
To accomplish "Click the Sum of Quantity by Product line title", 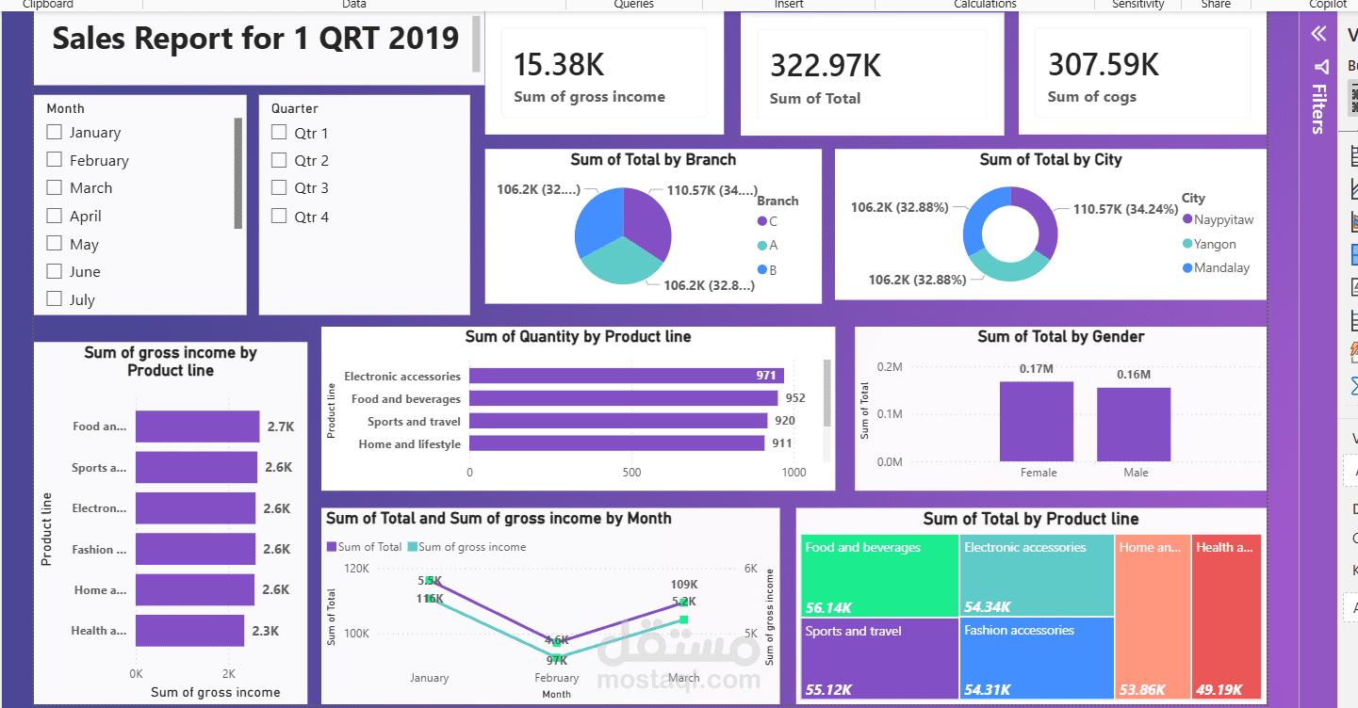I will (x=578, y=337).
